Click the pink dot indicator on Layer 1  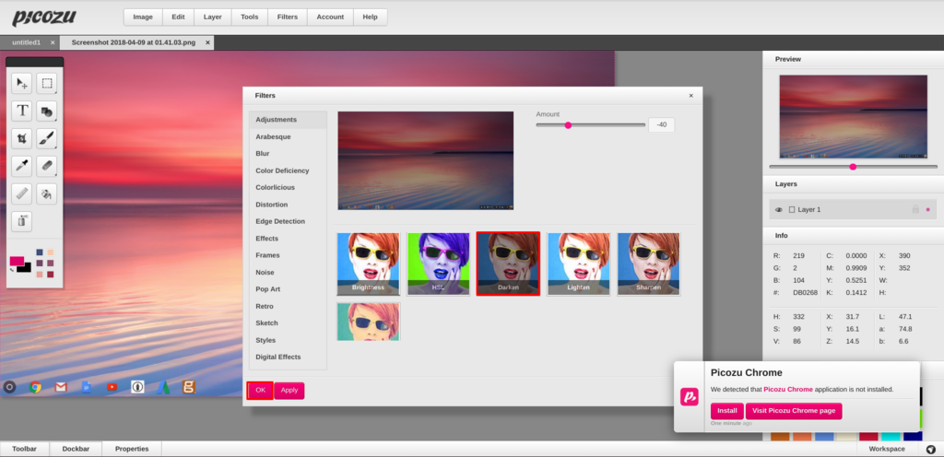click(927, 210)
